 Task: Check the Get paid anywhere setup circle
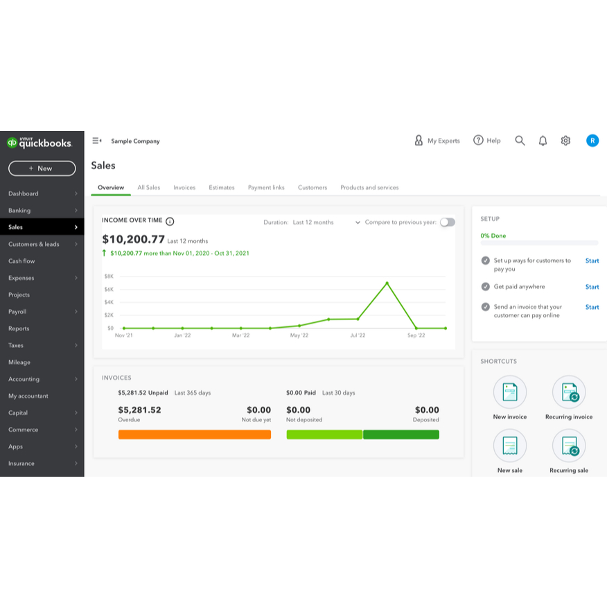click(x=485, y=286)
